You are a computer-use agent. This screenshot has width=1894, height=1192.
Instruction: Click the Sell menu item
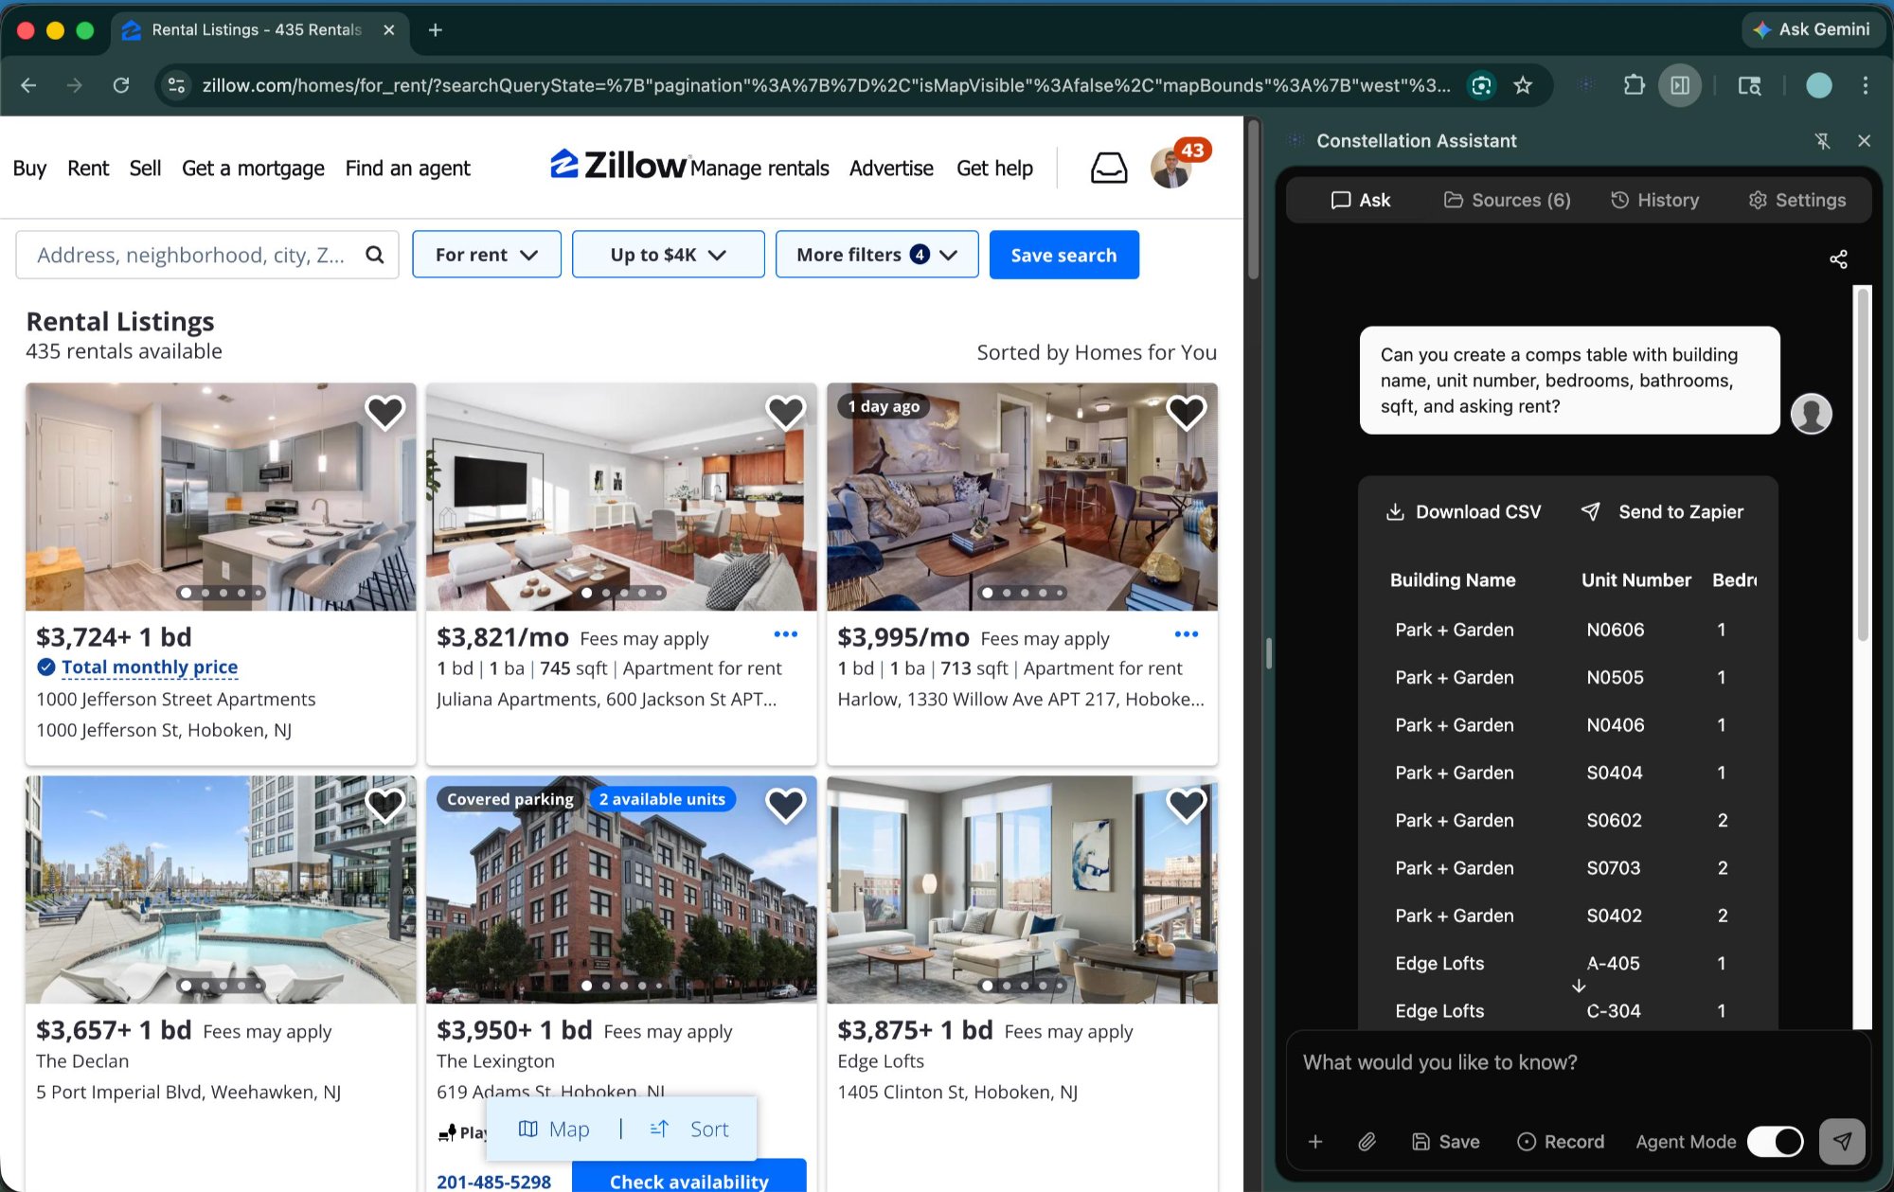coord(145,169)
